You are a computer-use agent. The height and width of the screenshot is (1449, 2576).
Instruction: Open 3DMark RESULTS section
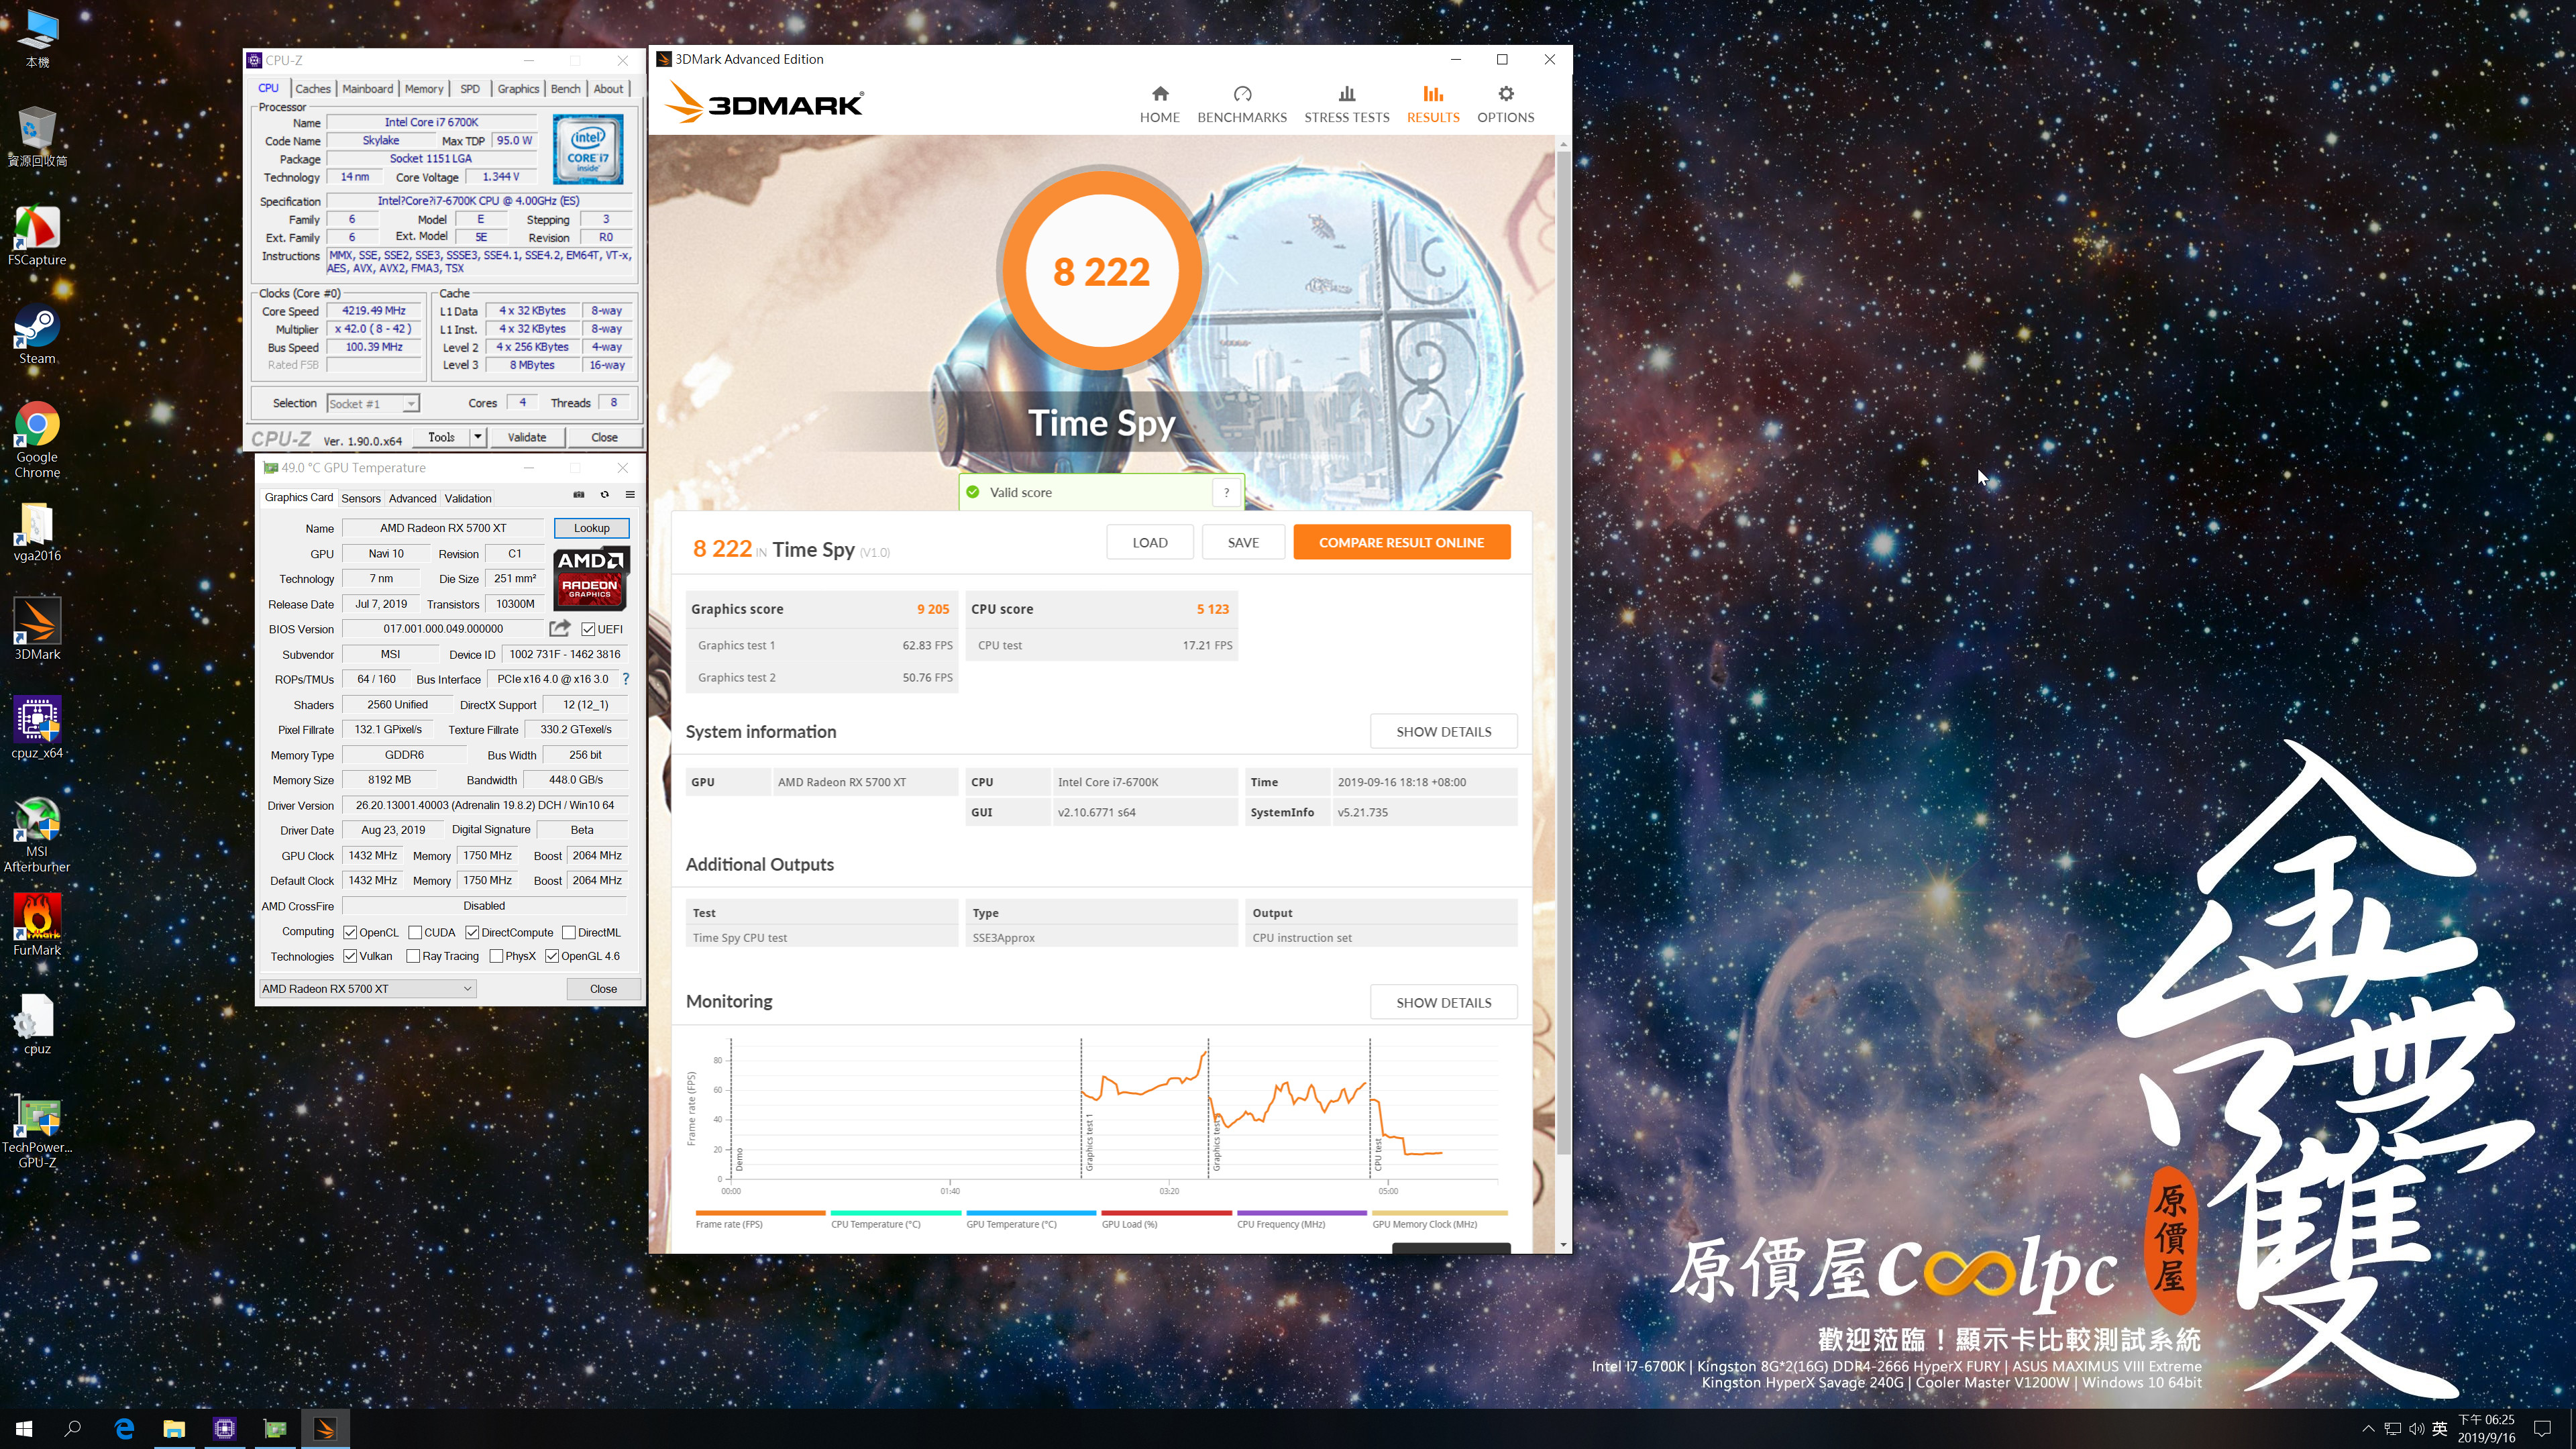[x=1433, y=104]
